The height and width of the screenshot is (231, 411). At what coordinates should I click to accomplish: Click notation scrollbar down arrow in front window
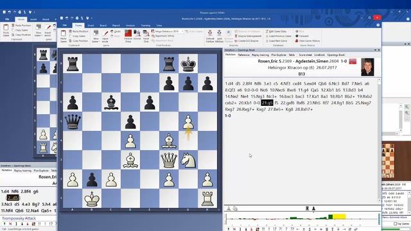tap(379, 201)
